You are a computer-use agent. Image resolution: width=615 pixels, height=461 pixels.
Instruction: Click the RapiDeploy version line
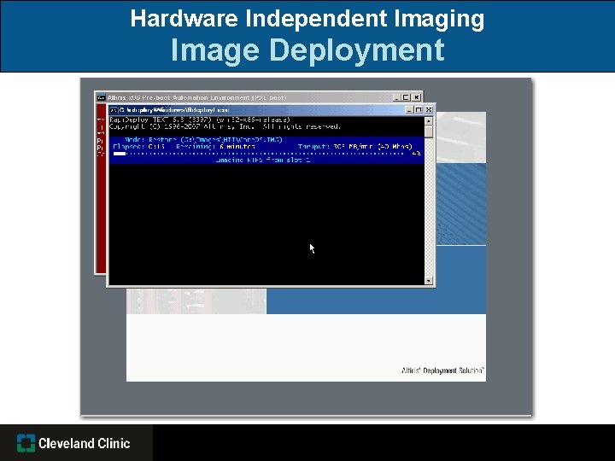tap(200, 120)
